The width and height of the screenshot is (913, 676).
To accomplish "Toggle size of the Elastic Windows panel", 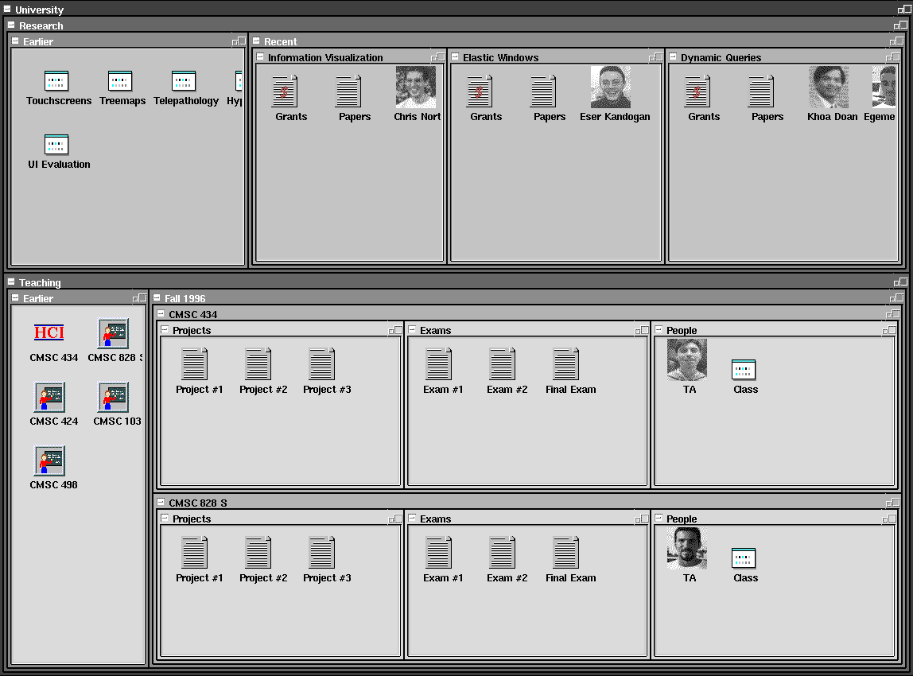I will [x=655, y=57].
